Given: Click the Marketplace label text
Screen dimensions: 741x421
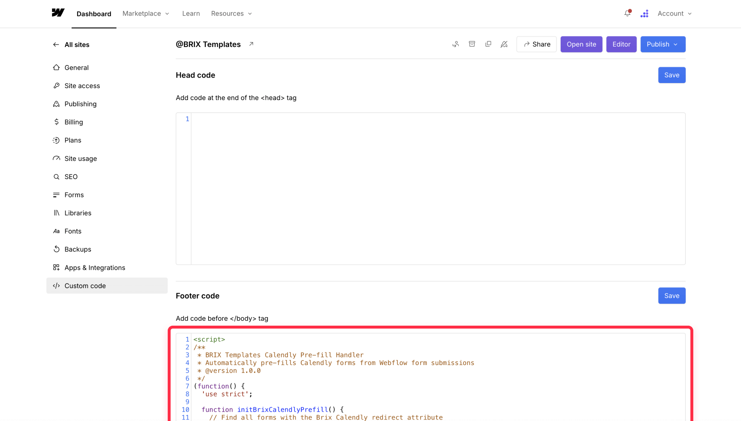Looking at the screenshot, I should coord(142,13).
